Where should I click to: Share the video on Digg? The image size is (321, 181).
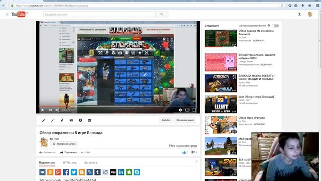pyautogui.click(x=113, y=172)
